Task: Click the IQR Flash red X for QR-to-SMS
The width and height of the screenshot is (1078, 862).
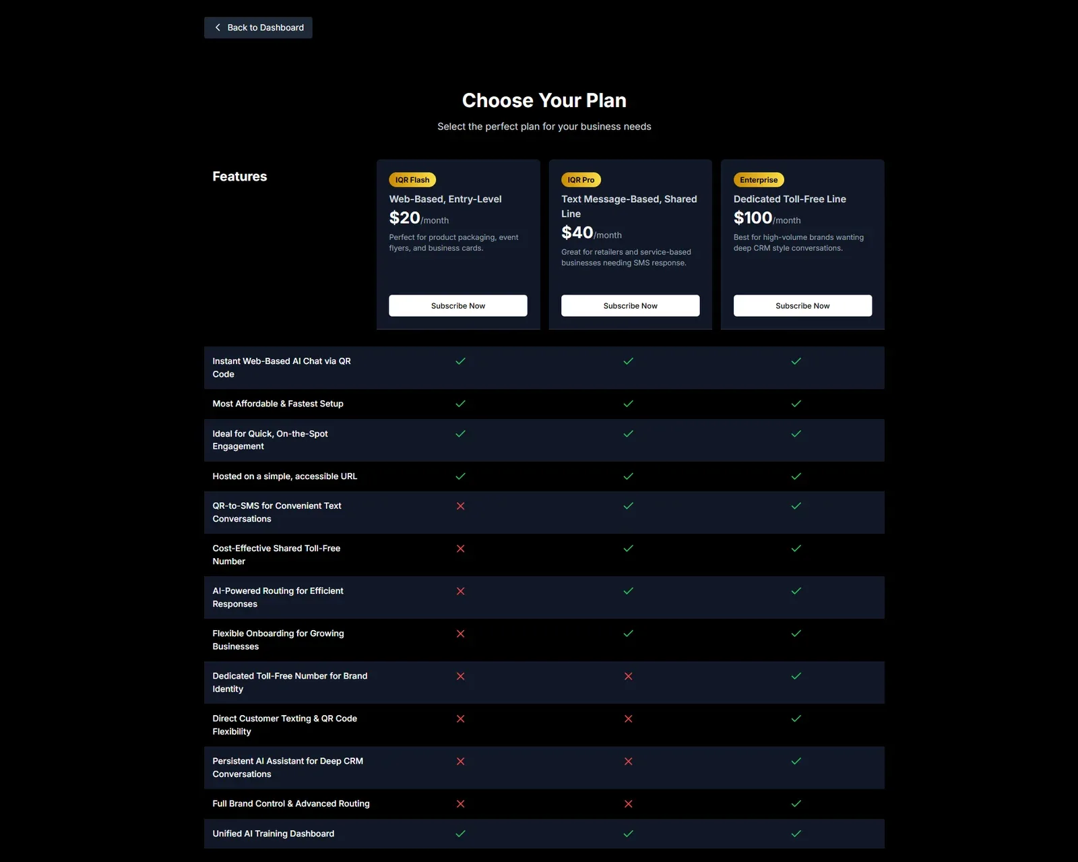Action: point(460,505)
